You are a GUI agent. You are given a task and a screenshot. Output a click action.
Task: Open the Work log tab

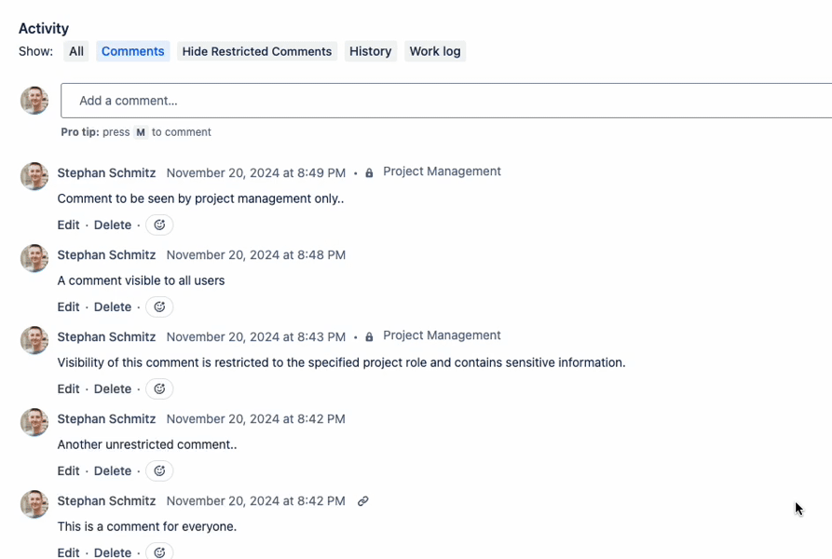(x=434, y=51)
